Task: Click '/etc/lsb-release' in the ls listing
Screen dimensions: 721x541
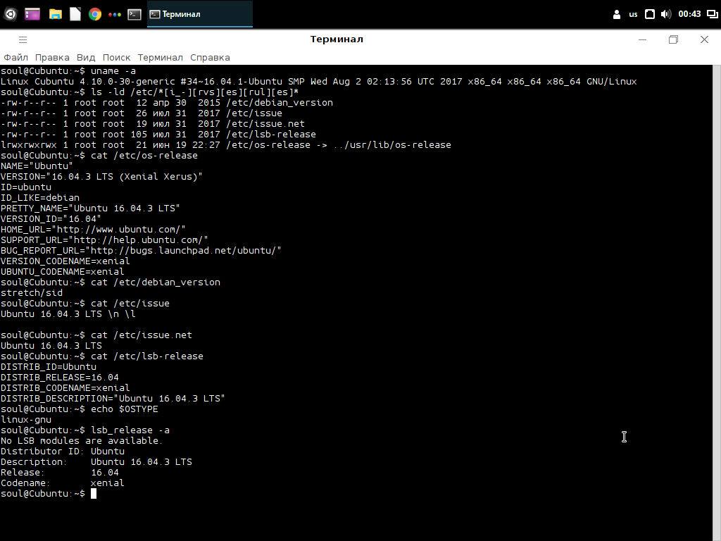Action: 271,135
